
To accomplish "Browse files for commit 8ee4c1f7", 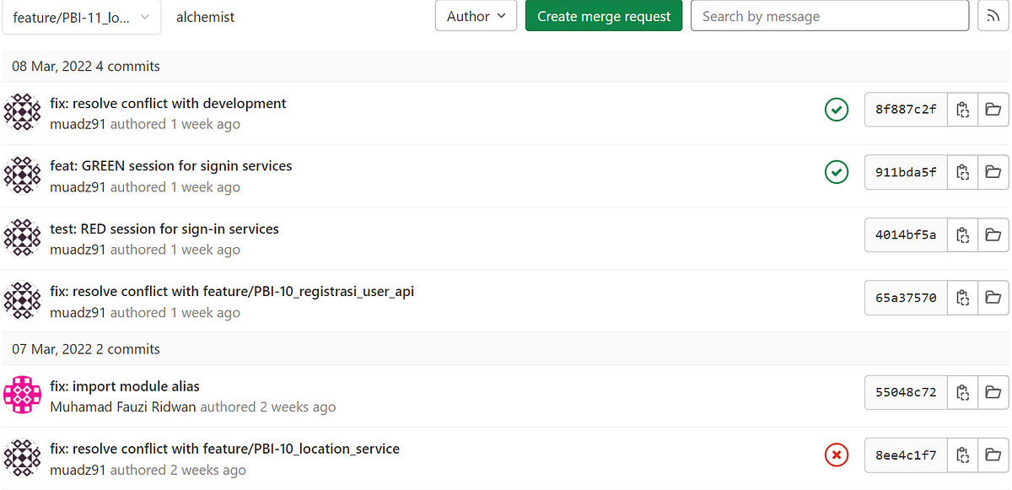I will [993, 455].
